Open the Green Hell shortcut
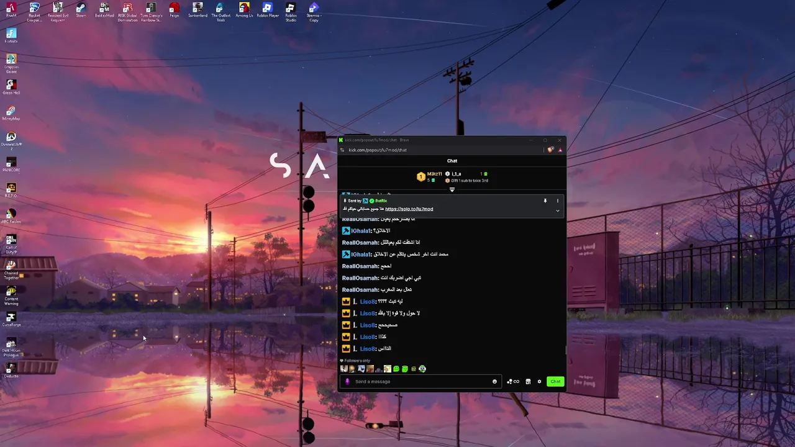 point(11,88)
